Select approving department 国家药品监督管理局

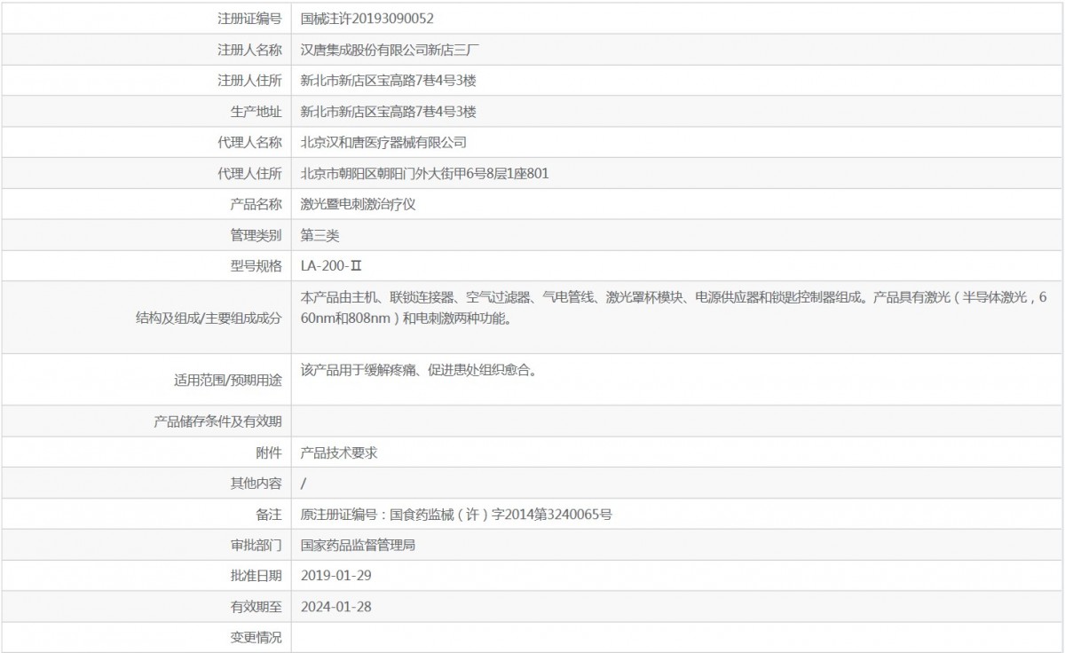pos(359,545)
